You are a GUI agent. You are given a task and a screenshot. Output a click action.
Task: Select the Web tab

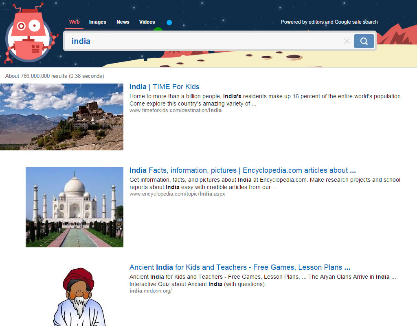click(x=74, y=22)
